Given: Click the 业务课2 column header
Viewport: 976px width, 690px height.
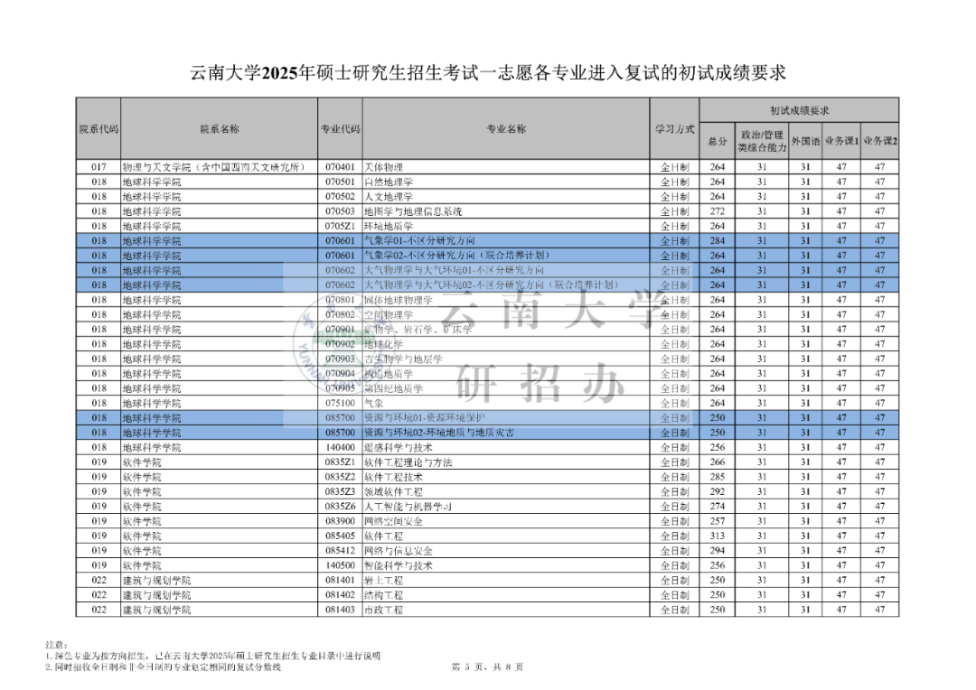Looking at the screenshot, I should click(x=880, y=141).
